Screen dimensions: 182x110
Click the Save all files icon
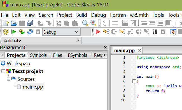30,23
